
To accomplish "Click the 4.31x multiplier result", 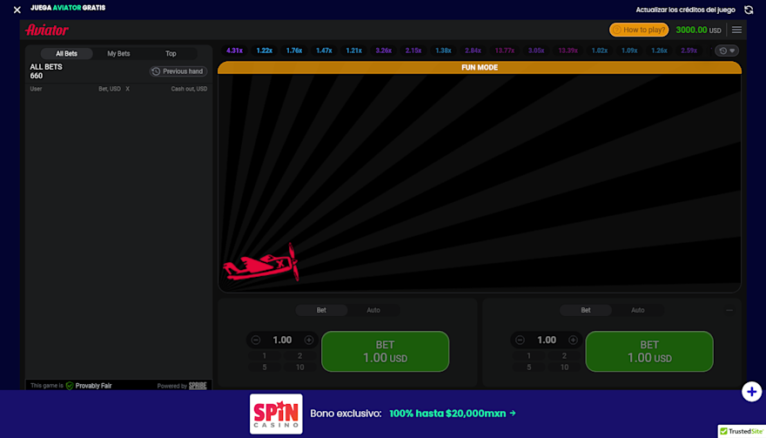I will coord(234,51).
